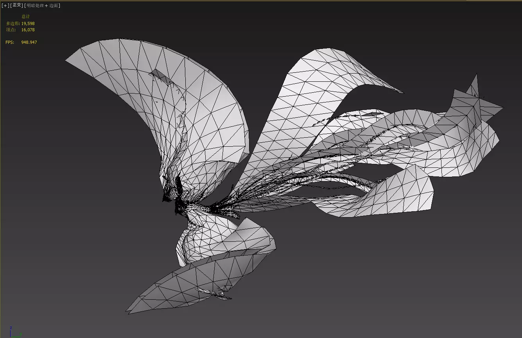Click the vertex count 16,078
Image resolution: width=522 pixels, height=338 pixels.
coord(28,30)
